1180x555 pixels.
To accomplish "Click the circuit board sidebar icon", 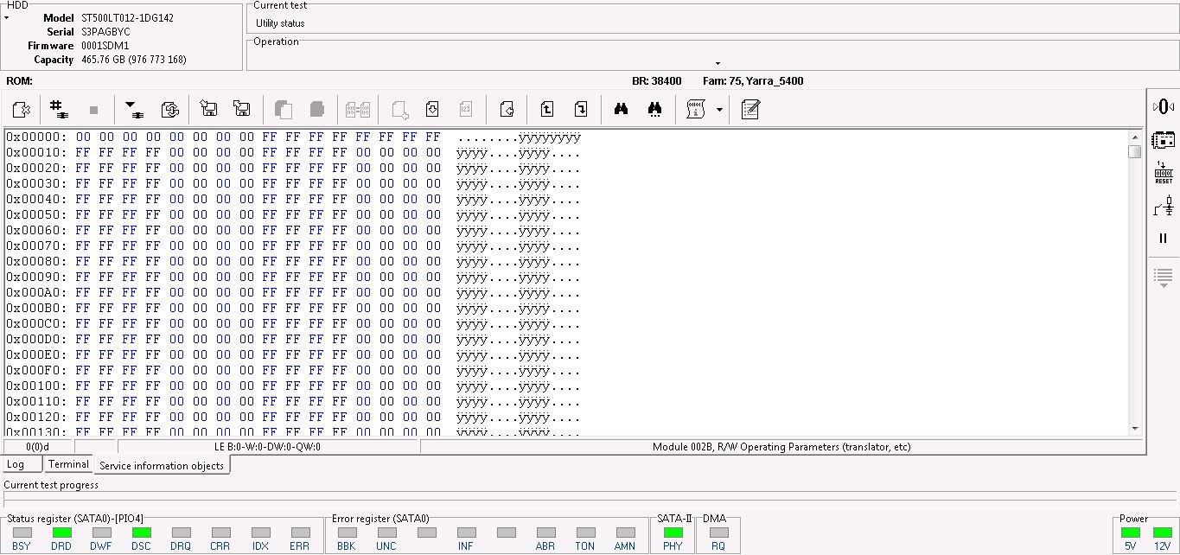I will 1164,139.
